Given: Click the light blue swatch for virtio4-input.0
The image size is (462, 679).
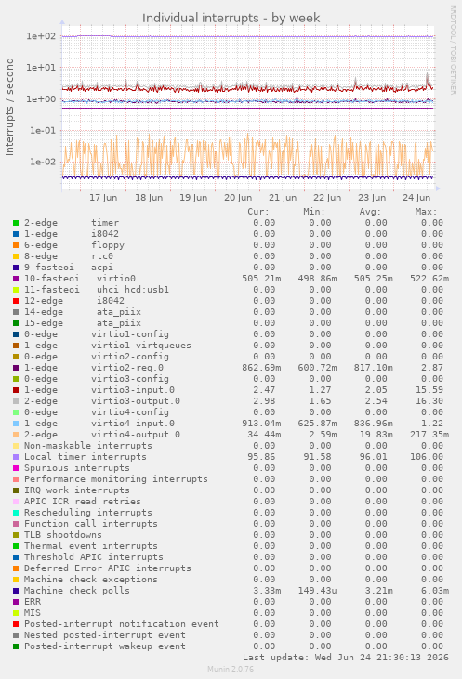Looking at the screenshot, I should [x=16, y=424].
